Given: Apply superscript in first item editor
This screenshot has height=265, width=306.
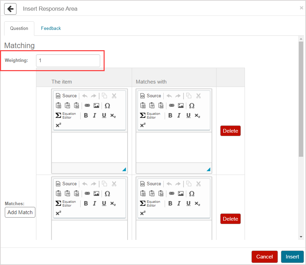Looking at the screenshot, I should click(58, 125).
